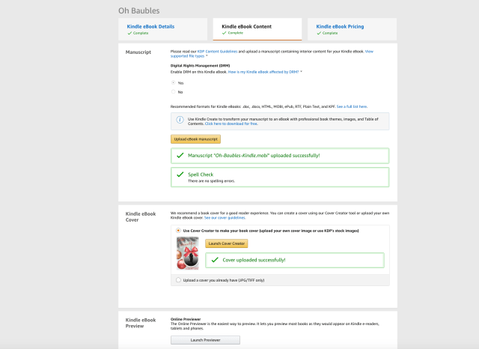Viewport: 479px width, 349px height.
Task: Select Upload a cover you already have
Action: (x=177, y=279)
